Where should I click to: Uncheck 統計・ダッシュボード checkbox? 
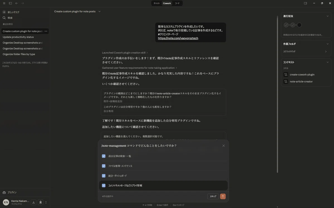(104, 176)
